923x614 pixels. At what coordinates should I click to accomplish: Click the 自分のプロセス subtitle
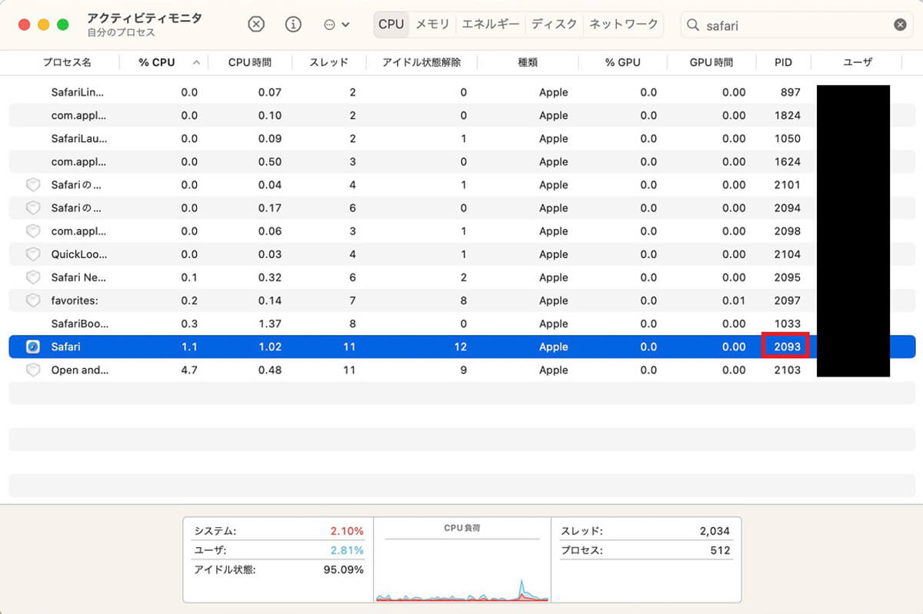121,33
